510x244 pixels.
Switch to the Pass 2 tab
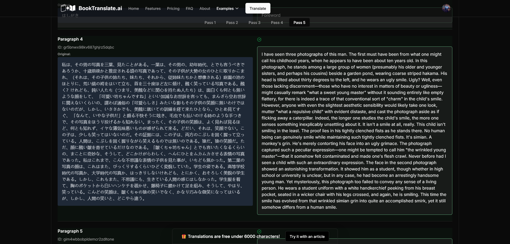(x=232, y=23)
